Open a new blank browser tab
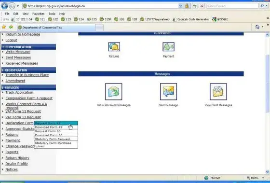 (x=99, y=28)
